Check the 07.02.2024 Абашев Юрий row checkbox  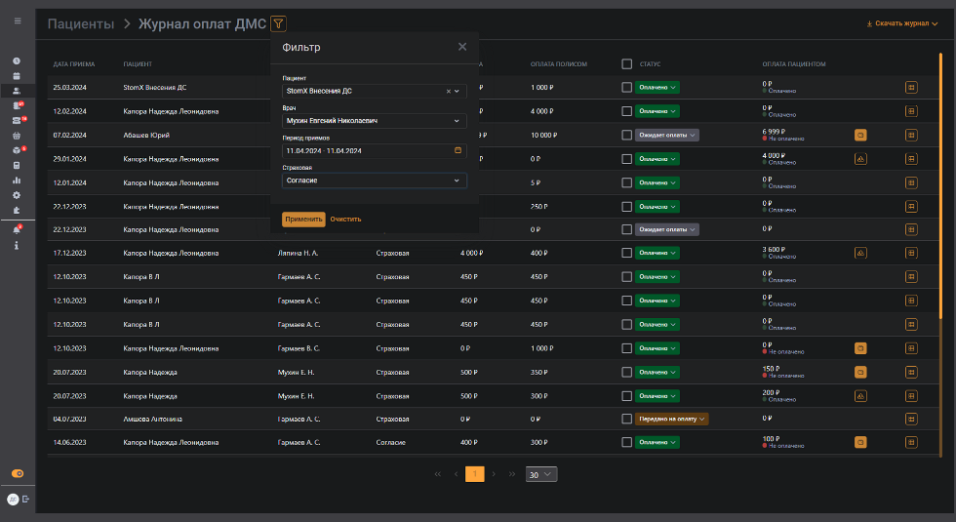point(626,135)
